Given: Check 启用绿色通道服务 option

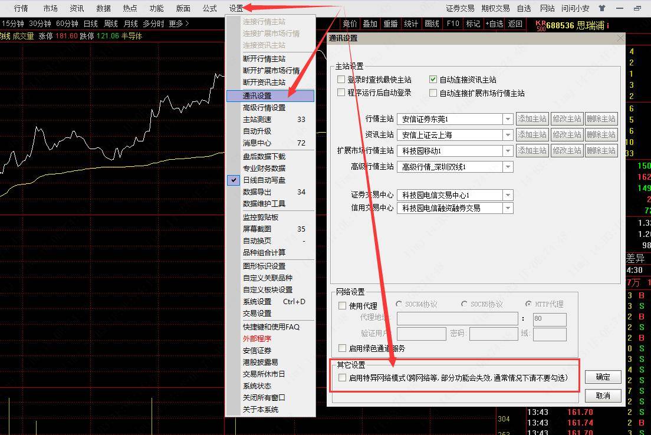Looking at the screenshot, I should [x=343, y=348].
